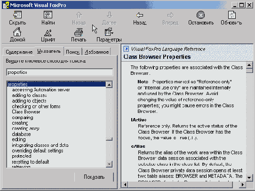Switch to the Содержание tab

(19, 52)
